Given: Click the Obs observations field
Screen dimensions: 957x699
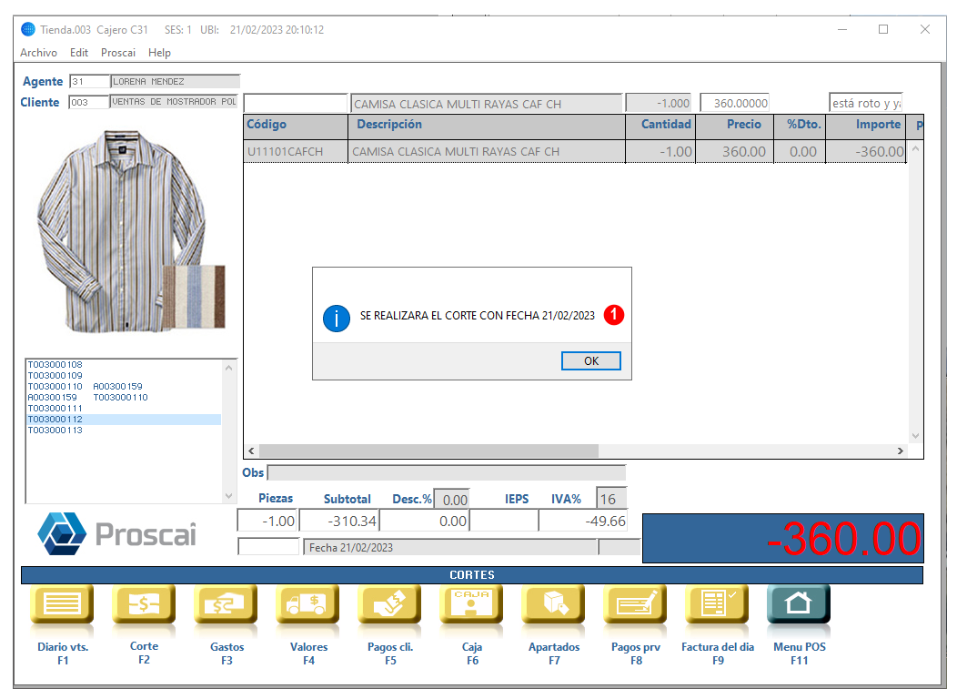Looking at the screenshot, I should (x=446, y=472).
